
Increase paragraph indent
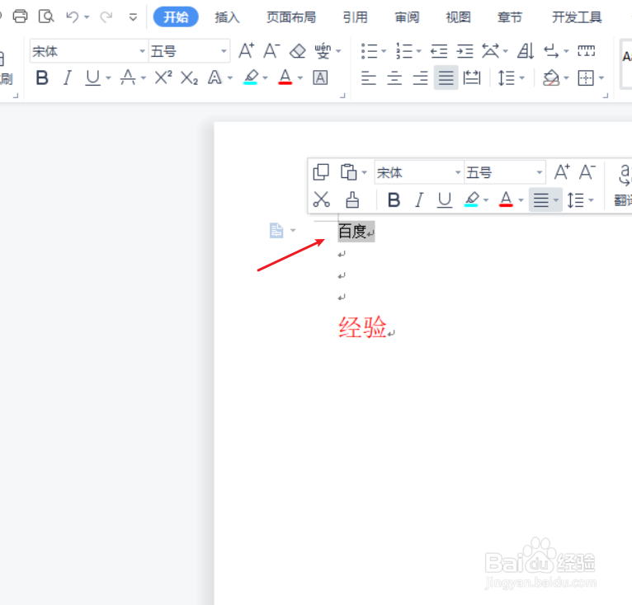click(x=465, y=51)
